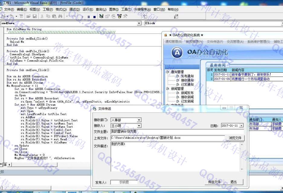The width and height of the screenshot is (283, 193).
Task: Open the 日期 date picker dropdown
Action: pyautogui.click(x=241, y=126)
